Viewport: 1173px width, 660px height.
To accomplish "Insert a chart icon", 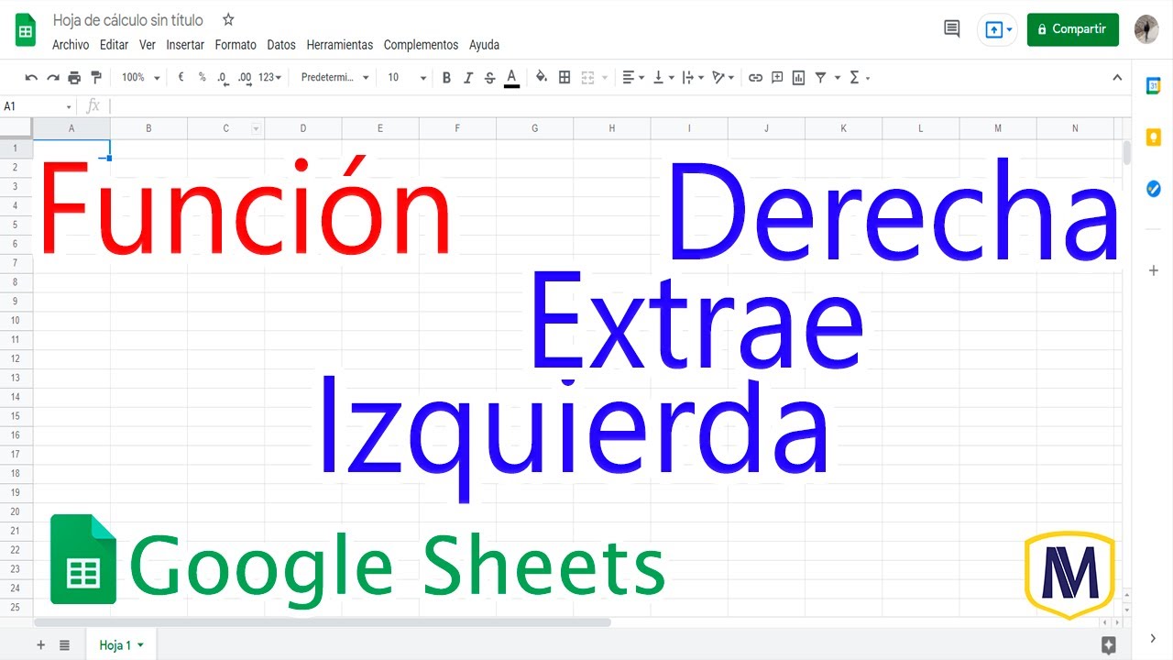I will tap(798, 78).
